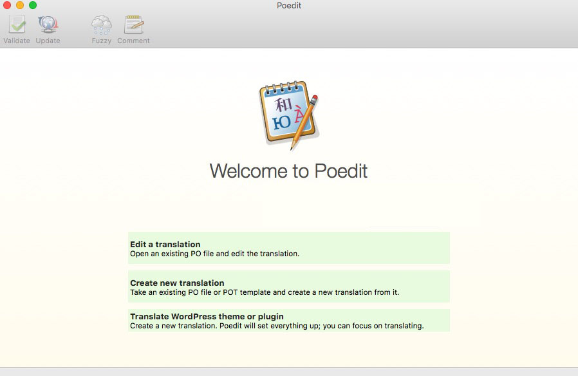Maximize the window with the green button
Screen dimensions: 578x376
pyautogui.click(x=33, y=5)
